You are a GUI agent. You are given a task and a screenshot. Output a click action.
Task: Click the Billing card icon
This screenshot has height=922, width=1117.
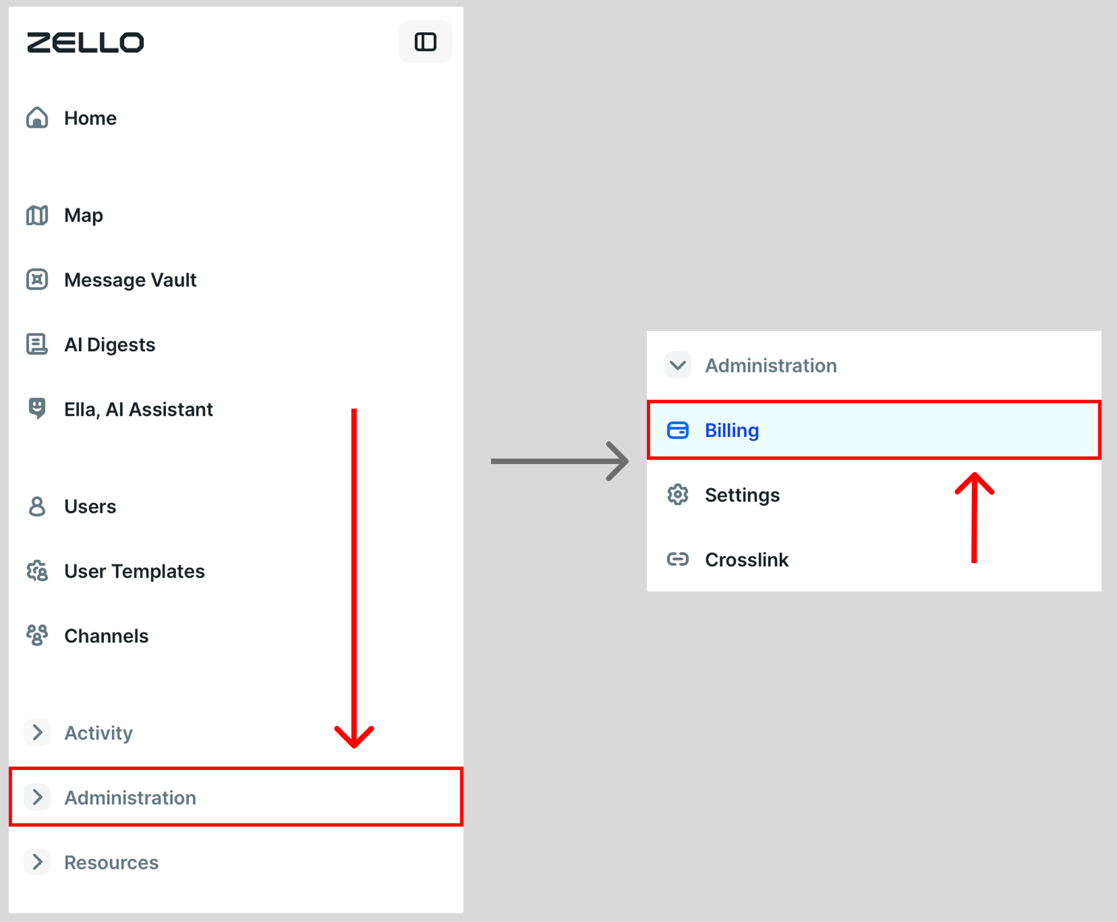(678, 430)
